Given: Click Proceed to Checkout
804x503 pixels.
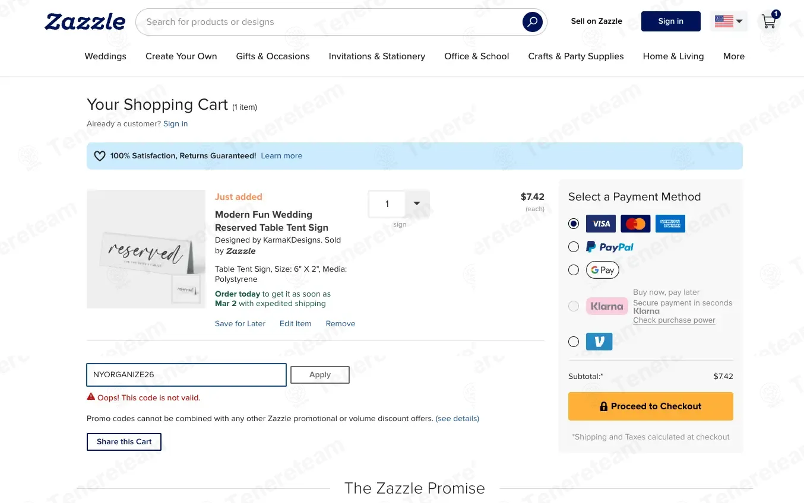Looking at the screenshot, I should click(650, 406).
